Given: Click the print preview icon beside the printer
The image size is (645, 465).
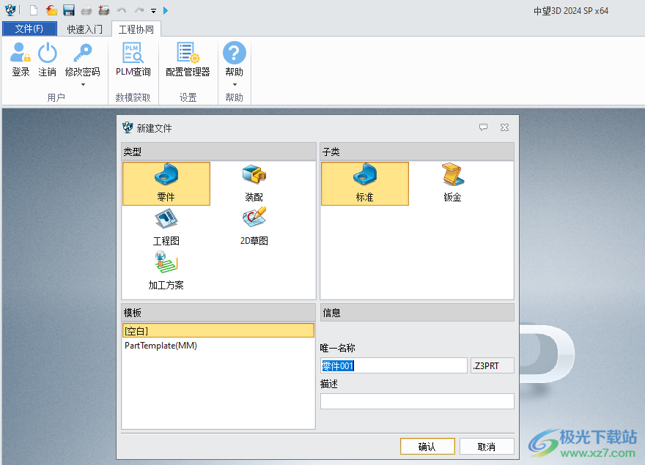Looking at the screenshot, I should 103,10.
